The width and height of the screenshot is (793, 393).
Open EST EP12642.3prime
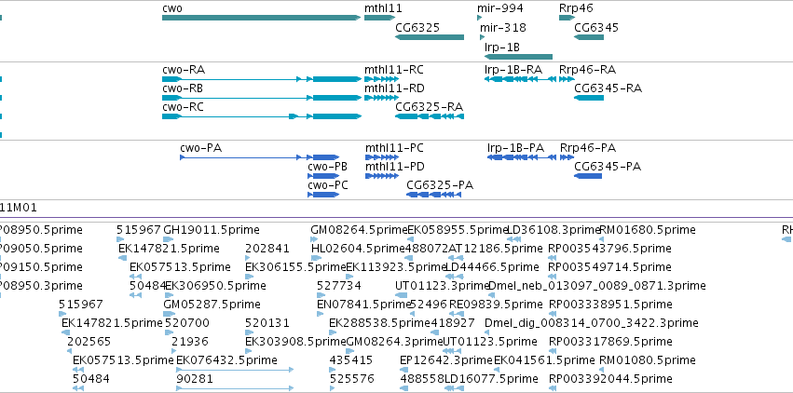tap(403, 371)
